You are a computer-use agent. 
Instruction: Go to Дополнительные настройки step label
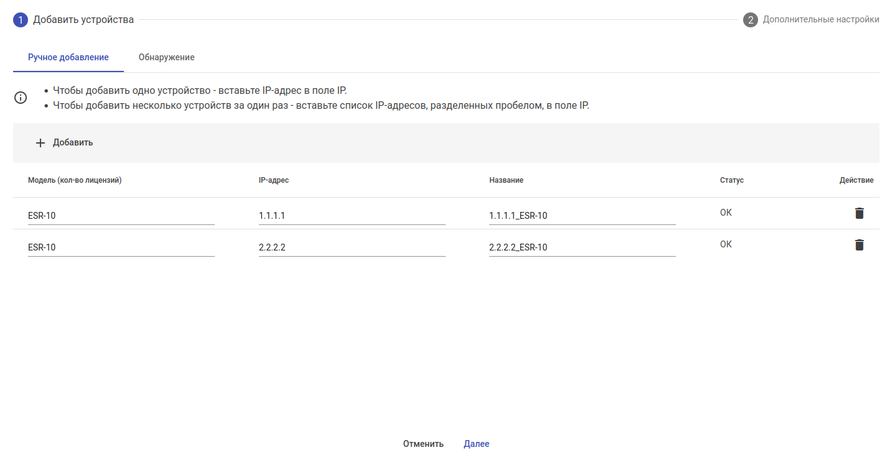click(820, 20)
